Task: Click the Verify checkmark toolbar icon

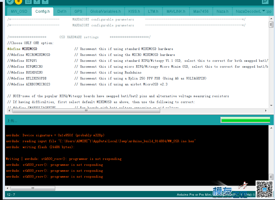Action: 10,2
